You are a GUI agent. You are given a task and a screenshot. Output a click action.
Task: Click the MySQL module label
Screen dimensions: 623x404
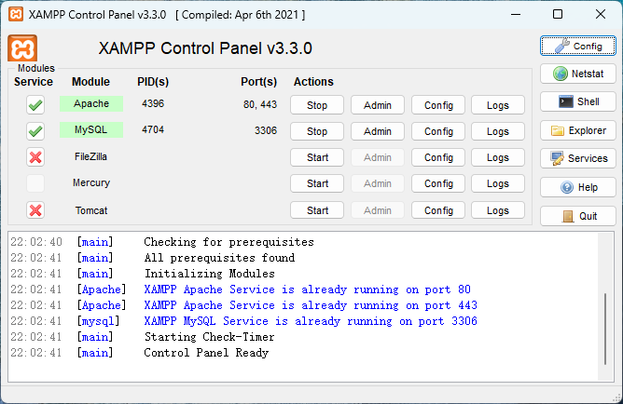pyautogui.click(x=91, y=129)
